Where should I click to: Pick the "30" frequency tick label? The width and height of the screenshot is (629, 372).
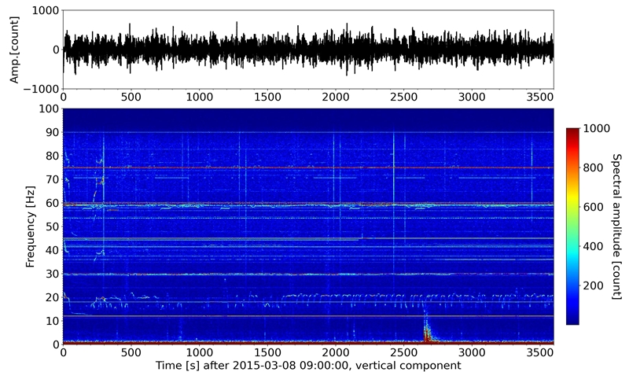52,274
